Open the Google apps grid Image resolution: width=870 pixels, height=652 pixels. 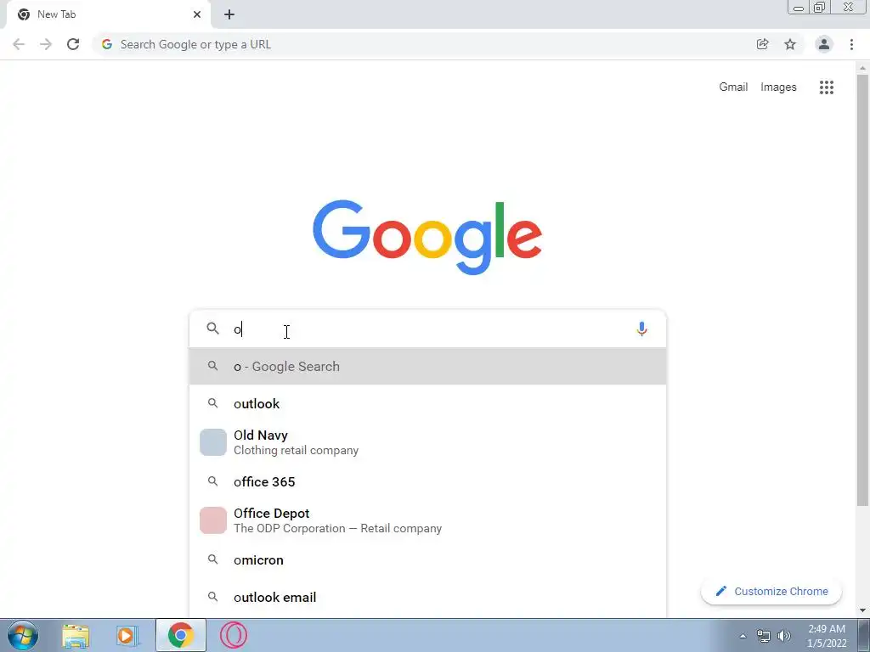tap(826, 87)
